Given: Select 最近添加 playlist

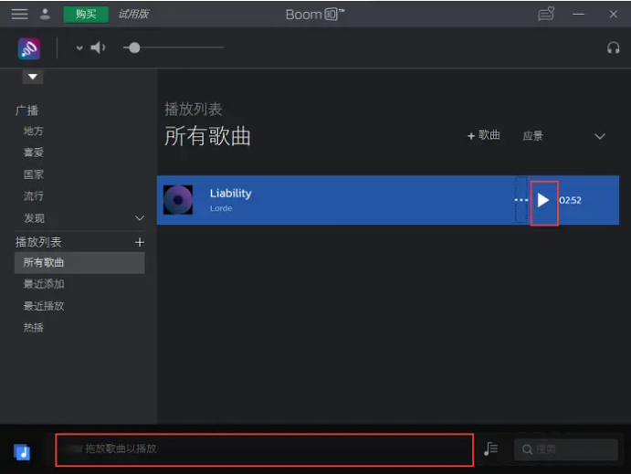Looking at the screenshot, I should coord(44,284).
